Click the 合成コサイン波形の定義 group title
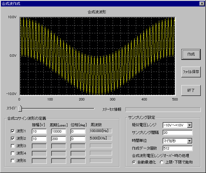The height and width of the screenshot is (173, 206). pos(27,118)
